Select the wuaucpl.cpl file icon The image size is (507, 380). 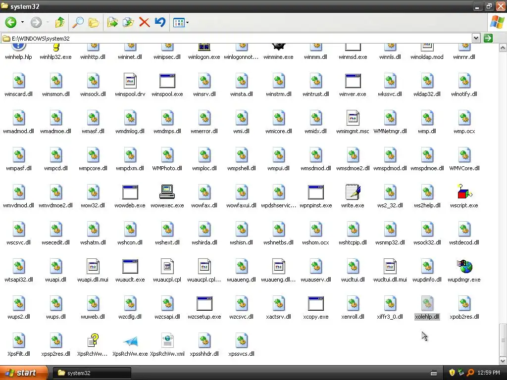(167, 267)
